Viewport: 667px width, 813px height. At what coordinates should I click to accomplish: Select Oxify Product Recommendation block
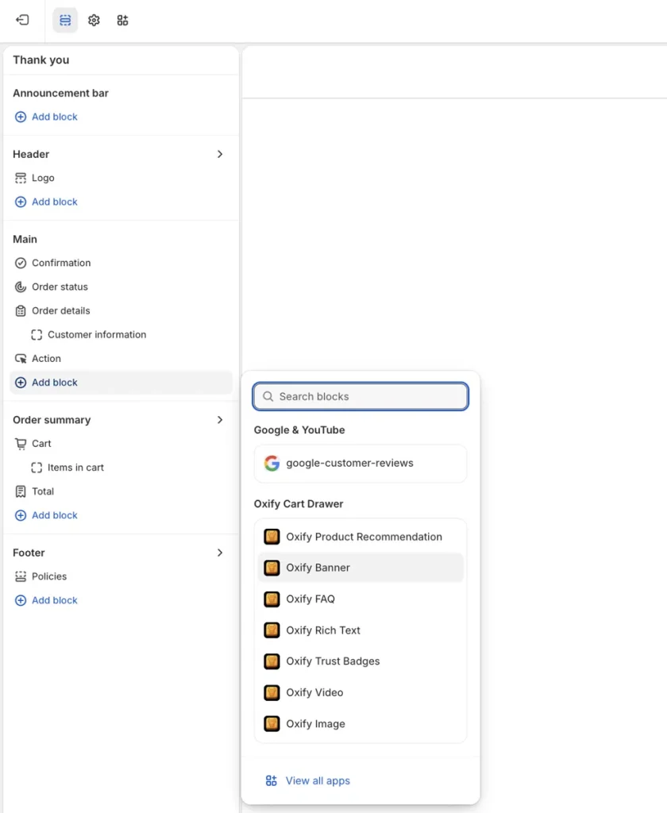click(x=360, y=537)
